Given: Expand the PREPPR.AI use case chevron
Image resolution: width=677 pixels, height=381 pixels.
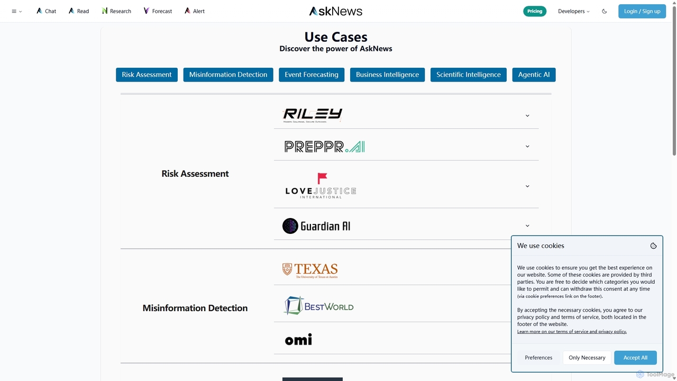Looking at the screenshot, I should (x=527, y=147).
